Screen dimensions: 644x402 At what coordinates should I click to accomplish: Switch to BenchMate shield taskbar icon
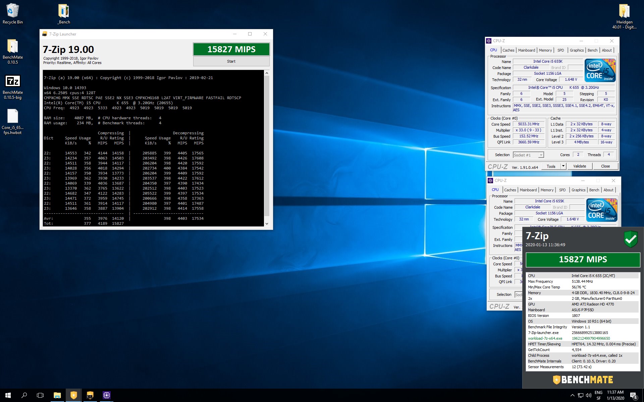(73, 395)
